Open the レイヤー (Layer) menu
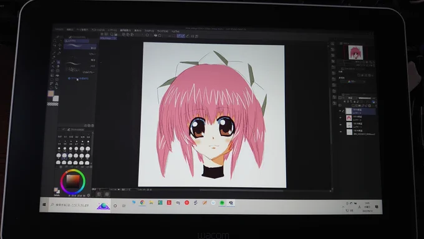This screenshot has width=424, height=239. (112, 30)
